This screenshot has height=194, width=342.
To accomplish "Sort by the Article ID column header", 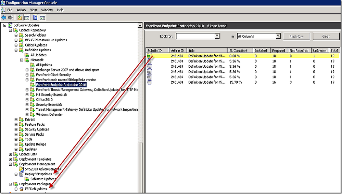I will tap(178, 51).
